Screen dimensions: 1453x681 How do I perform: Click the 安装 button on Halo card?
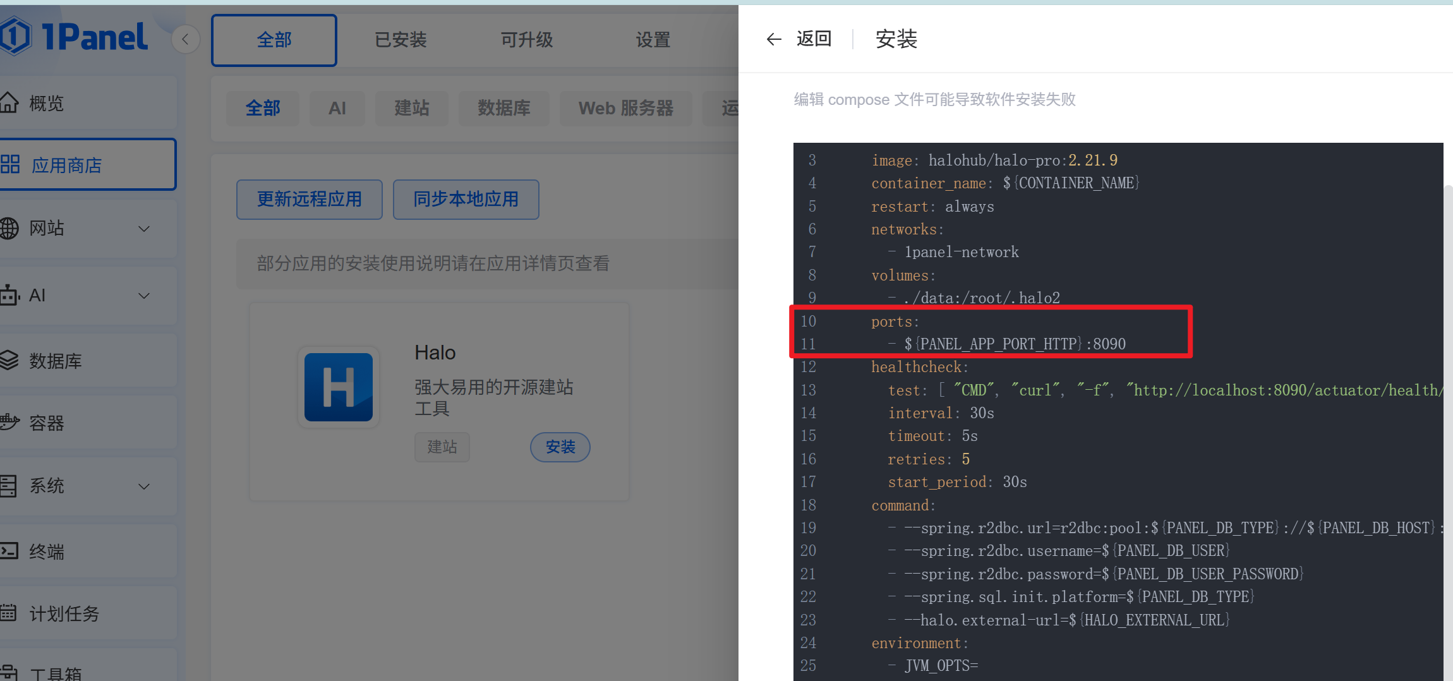point(560,447)
